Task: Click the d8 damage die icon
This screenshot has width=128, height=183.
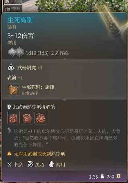Action: [19, 52]
